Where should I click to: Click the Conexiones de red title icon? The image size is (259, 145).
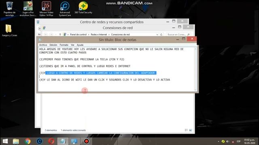pyautogui.click(x=44, y=28)
